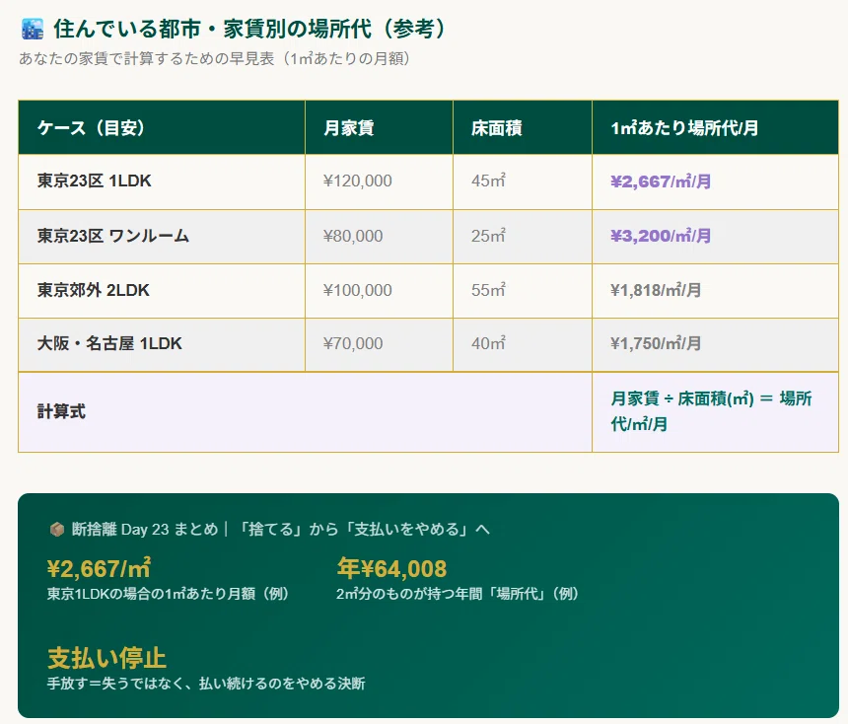848x724 pixels.
Task: Select the floor area 45㎡
Action: [x=488, y=181]
